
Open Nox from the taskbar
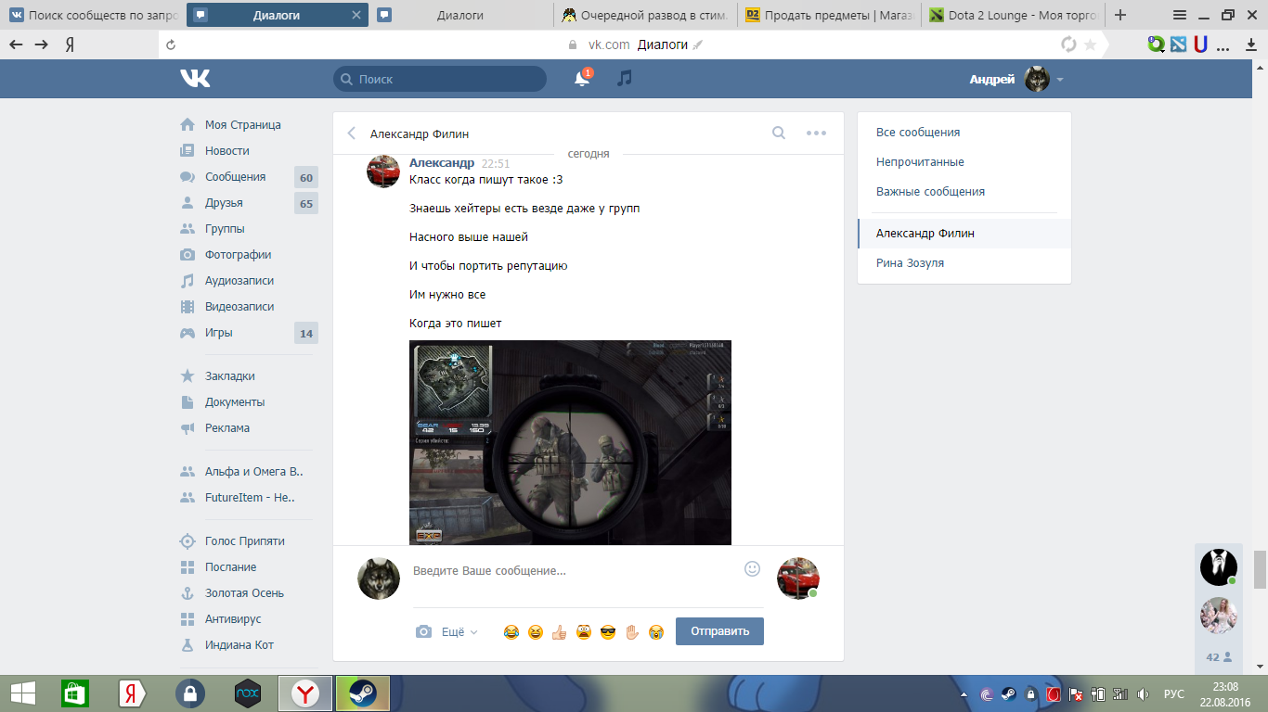tap(248, 693)
